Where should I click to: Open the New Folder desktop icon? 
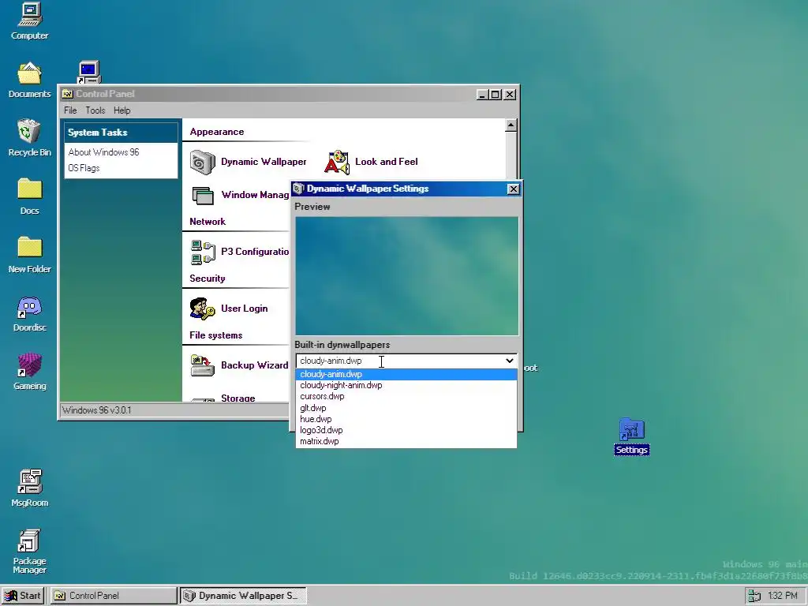point(29,255)
